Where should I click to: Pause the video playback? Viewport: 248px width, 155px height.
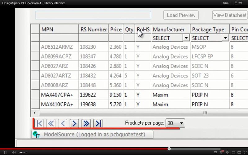tap(5, 153)
